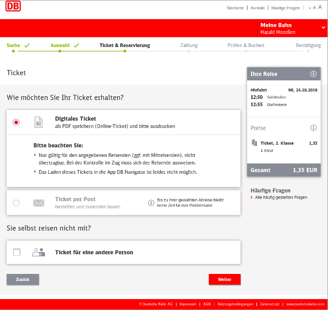Screen dimensions: 328x310
Task: Click info icon beside Preise
Action: (x=313, y=128)
